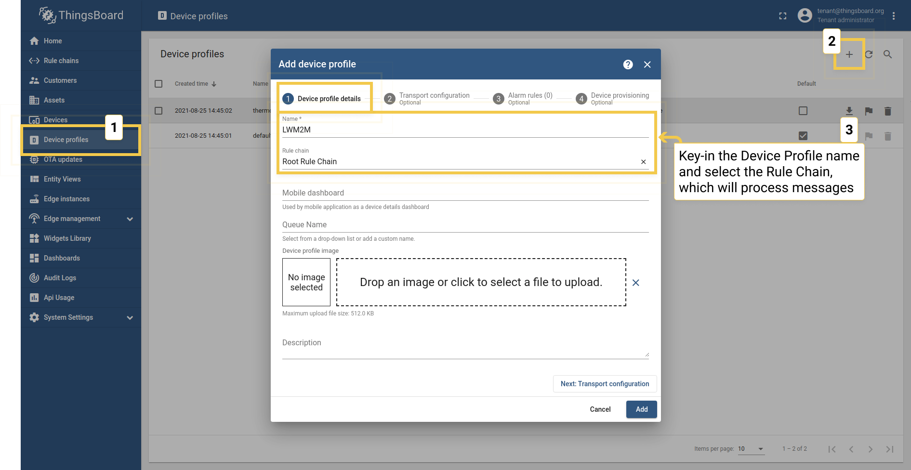Open Items per page dropdown
The height and width of the screenshot is (470, 911).
click(751, 449)
